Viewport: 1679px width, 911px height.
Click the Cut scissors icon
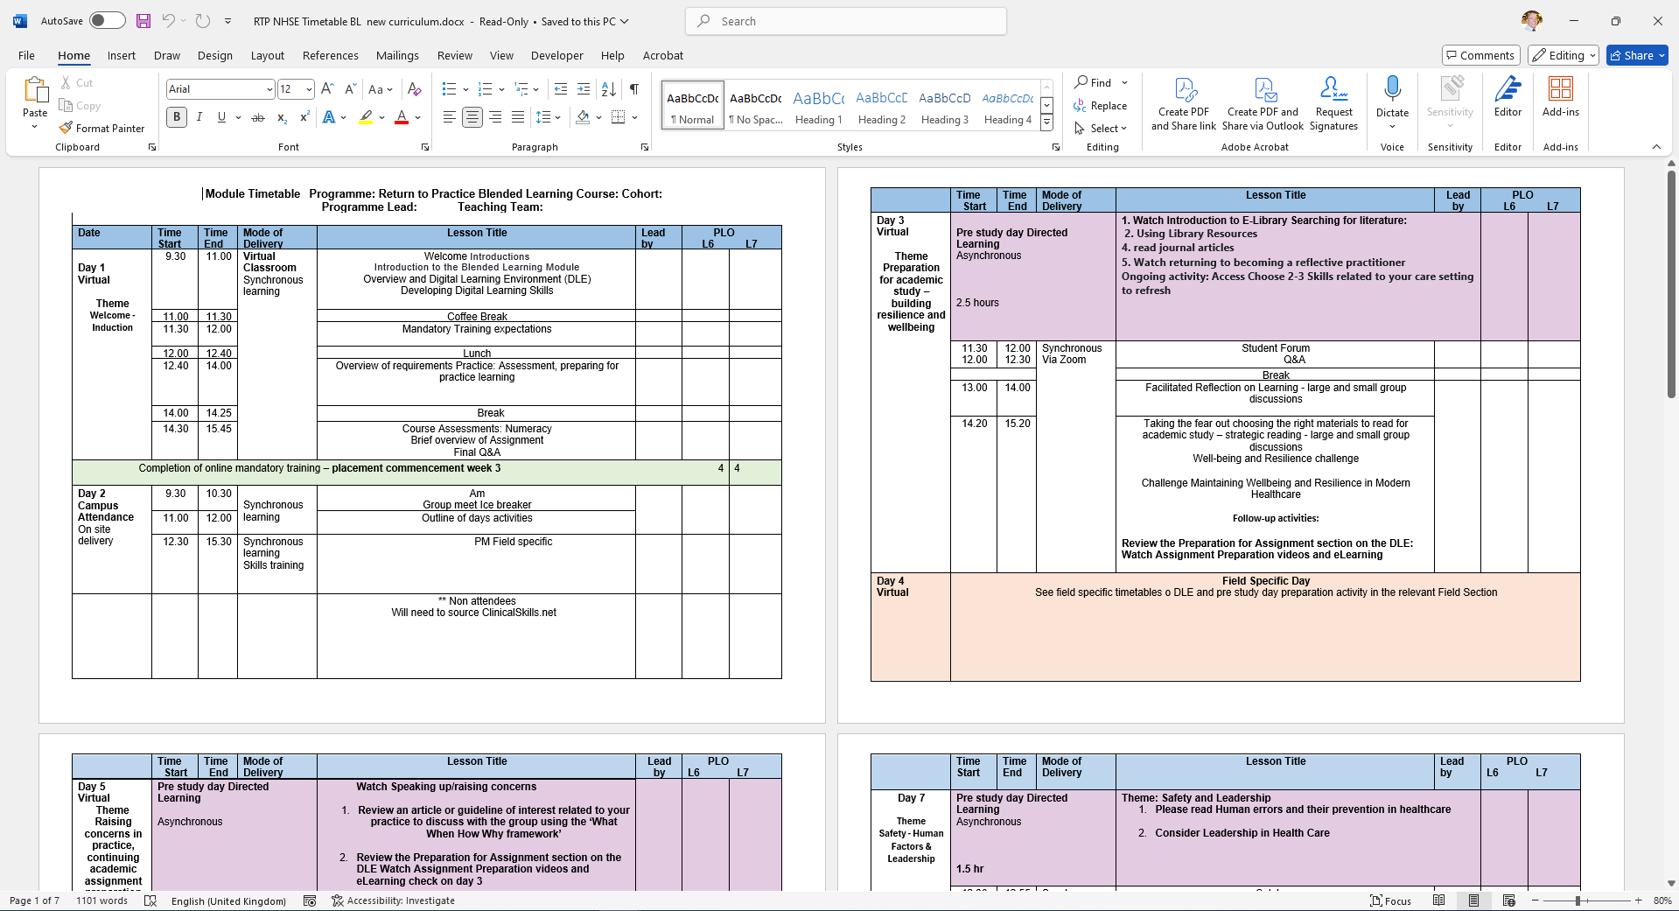click(66, 83)
